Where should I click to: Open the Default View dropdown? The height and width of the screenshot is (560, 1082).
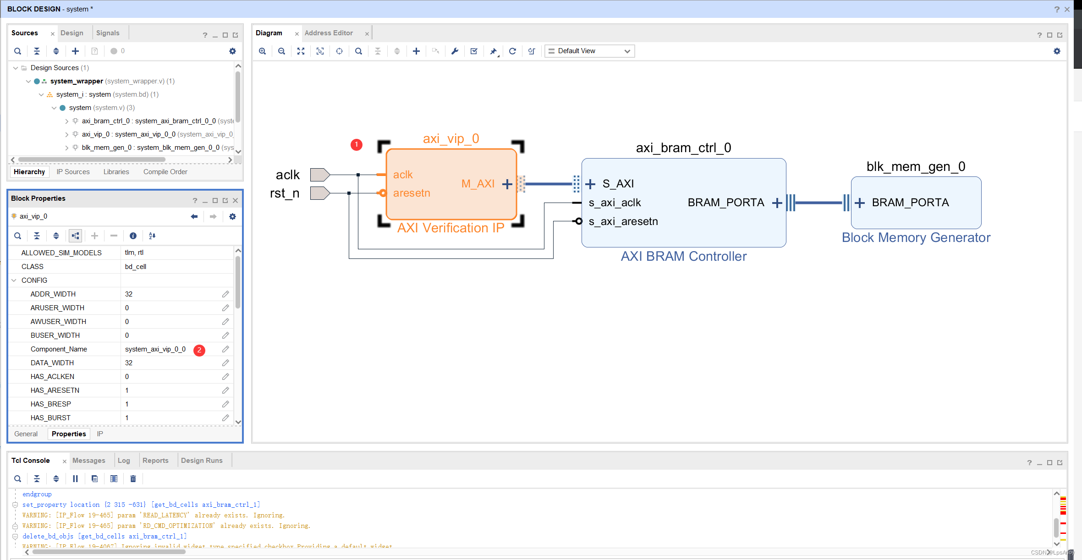(x=589, y=51)
